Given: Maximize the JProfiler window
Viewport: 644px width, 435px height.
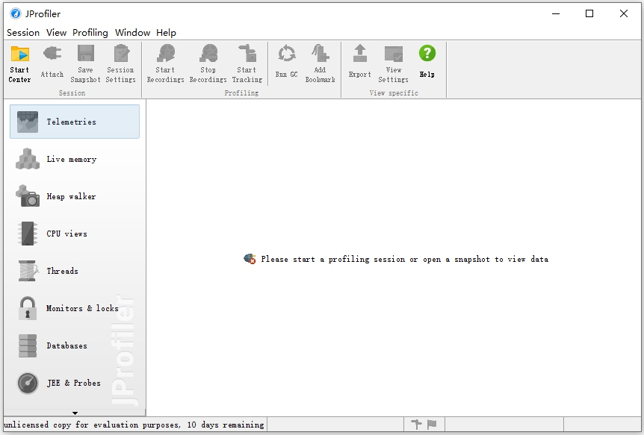Looking at the screenshot, I should click(x=589, y=13).
